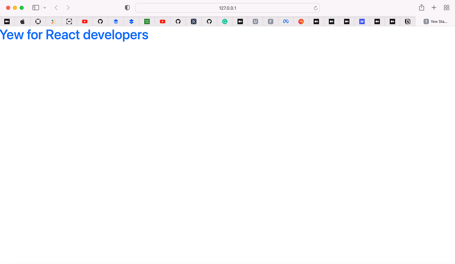Viewport: 455px width, 264px height.
Task: Open the Medium tab beside the Notion tab
Action: tap(393, 21)
